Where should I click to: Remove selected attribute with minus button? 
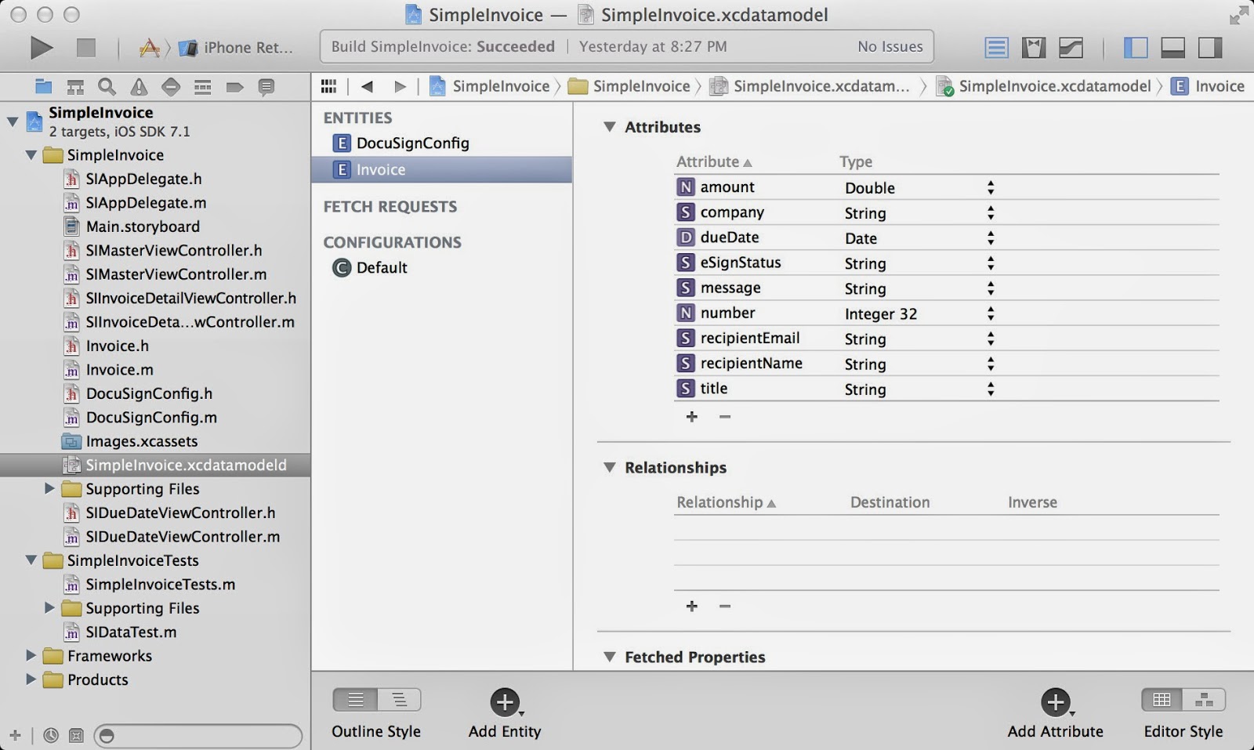(725, 416)
